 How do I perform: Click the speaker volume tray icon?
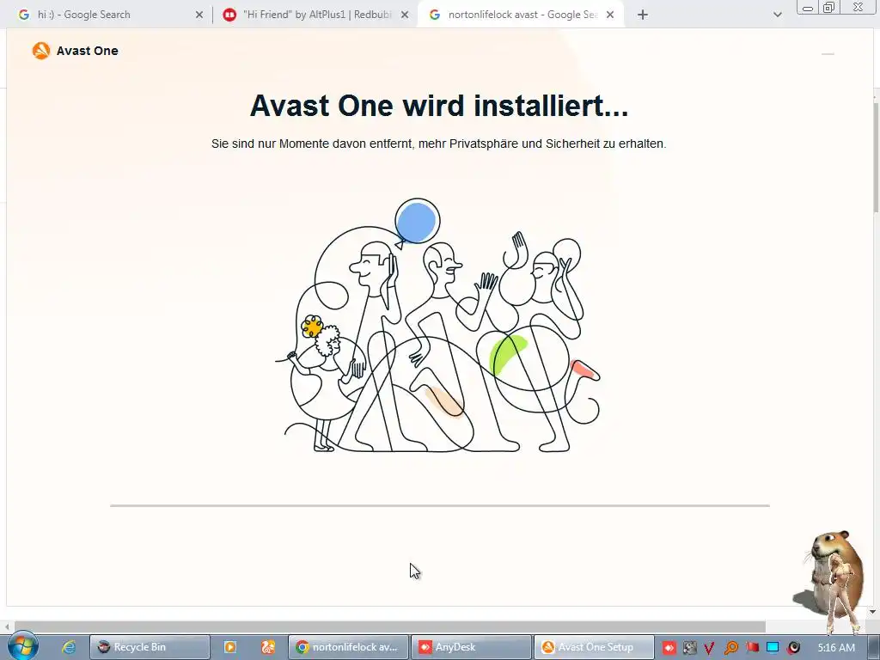coord(794,648)
